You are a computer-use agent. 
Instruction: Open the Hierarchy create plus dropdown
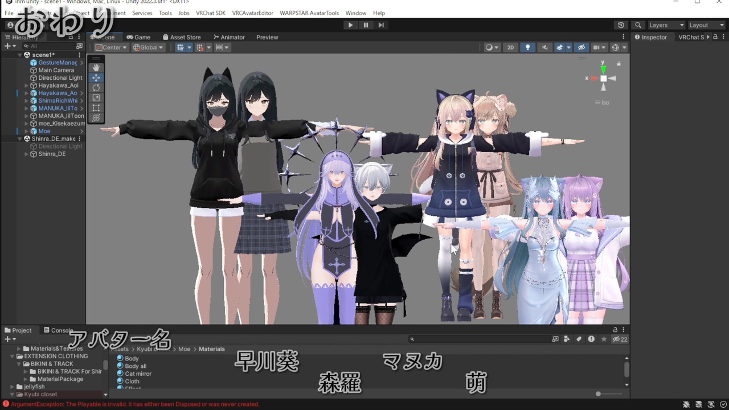pos(9,46)
